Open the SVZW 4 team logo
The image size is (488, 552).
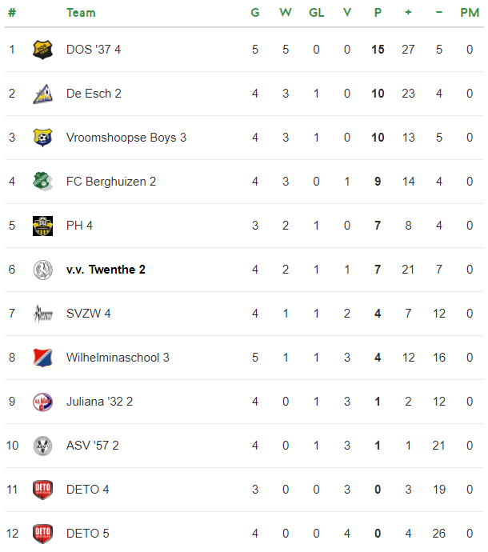42,314
